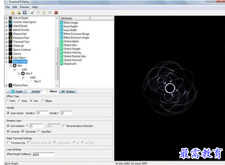Click the Save floppy disk icon

[x=25, y=13]
